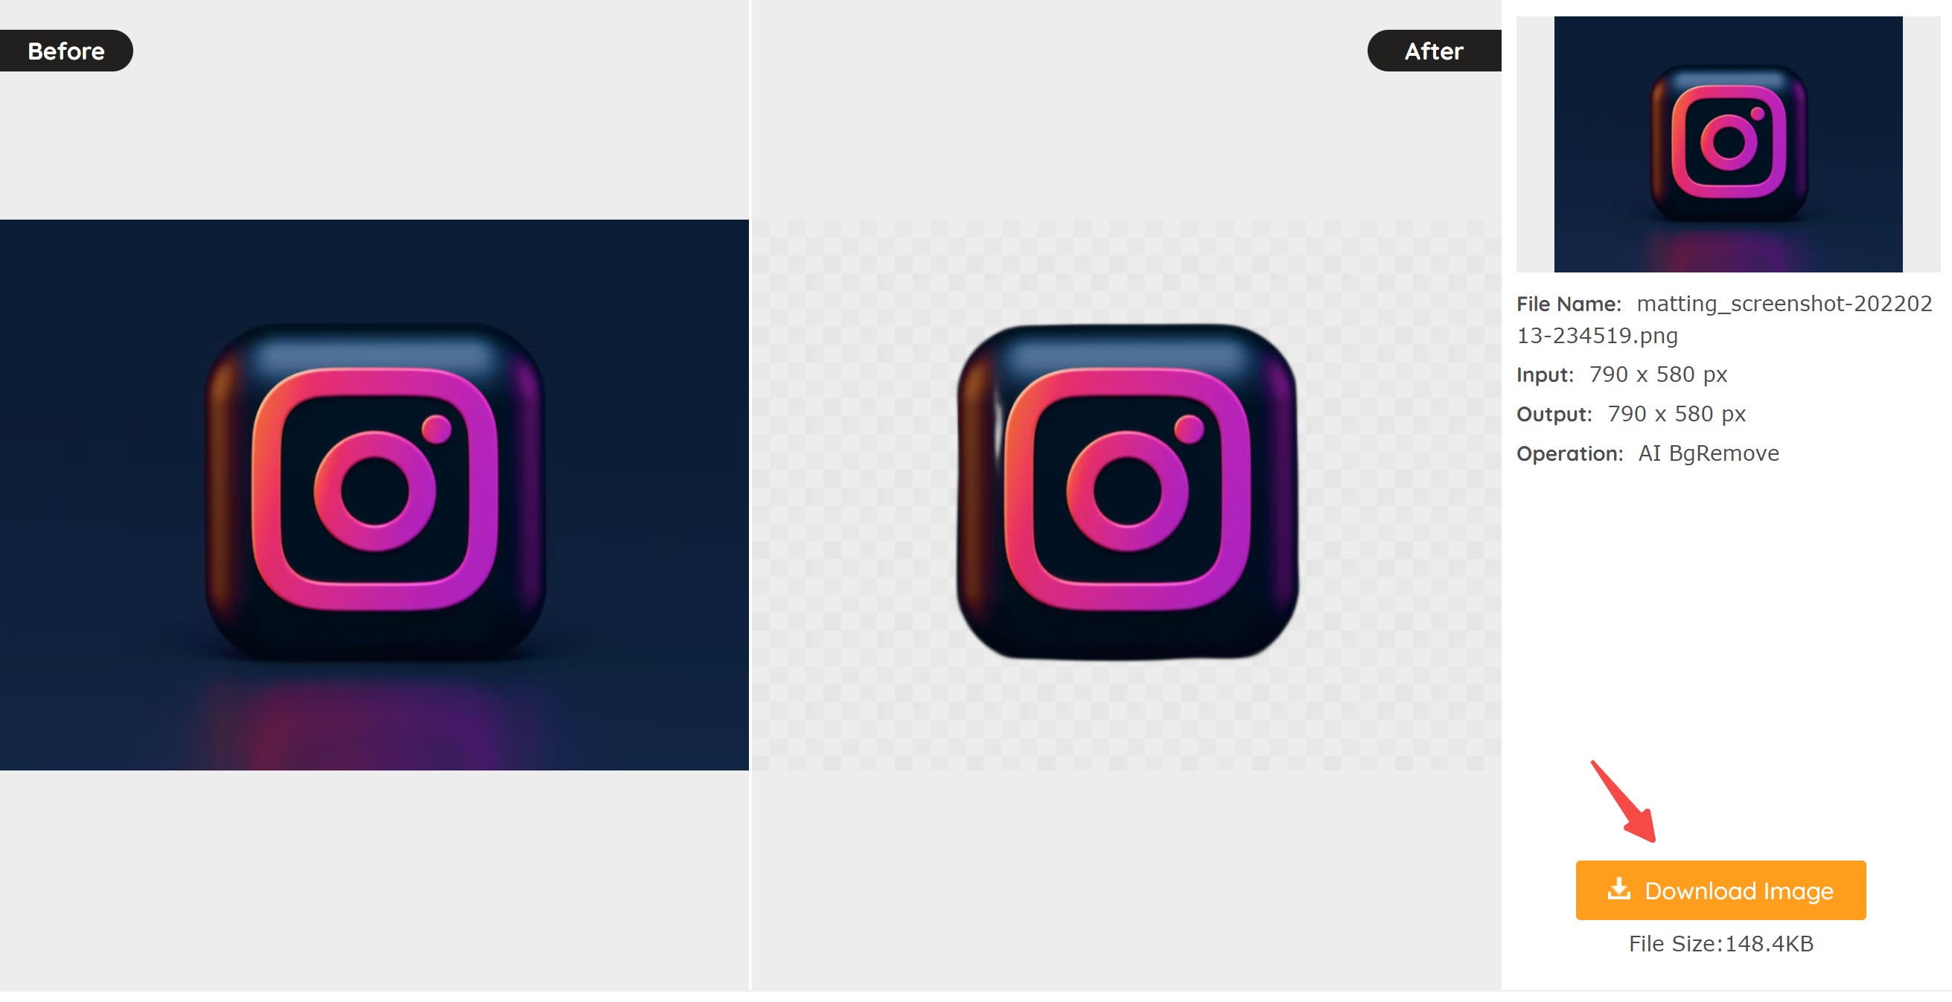This screenshot has width=1952, height=1002.
Task: Click the File Size 148.4KB label
Action: pyautogui.click(x=1720, y=944)
